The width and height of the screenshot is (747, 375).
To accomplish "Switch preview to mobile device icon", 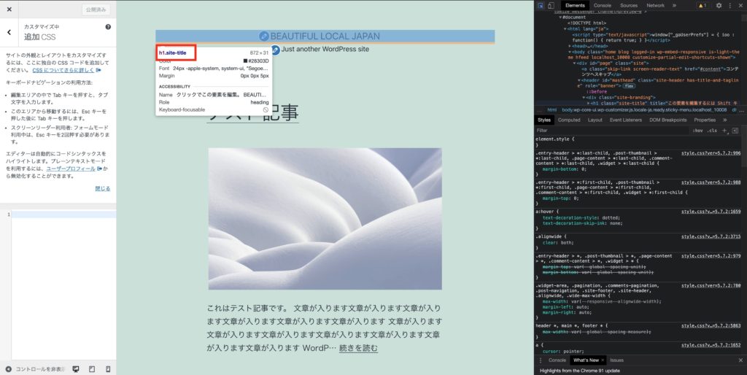I will point(108,369).
